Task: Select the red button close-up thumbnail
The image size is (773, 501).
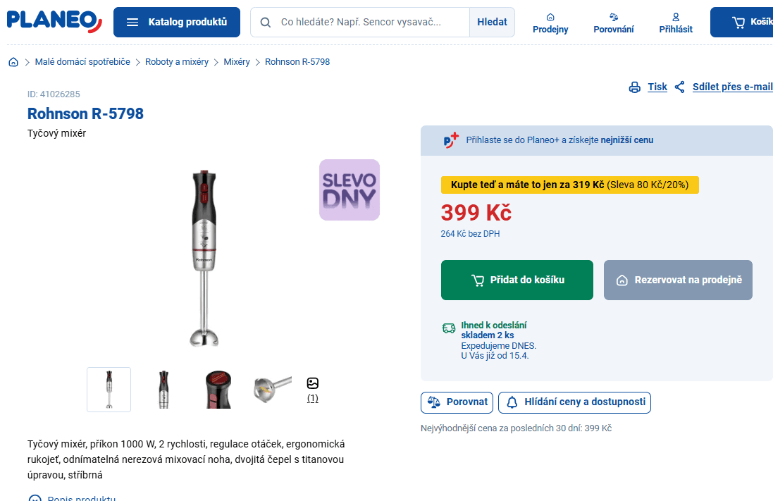Action: pos(218,390)
